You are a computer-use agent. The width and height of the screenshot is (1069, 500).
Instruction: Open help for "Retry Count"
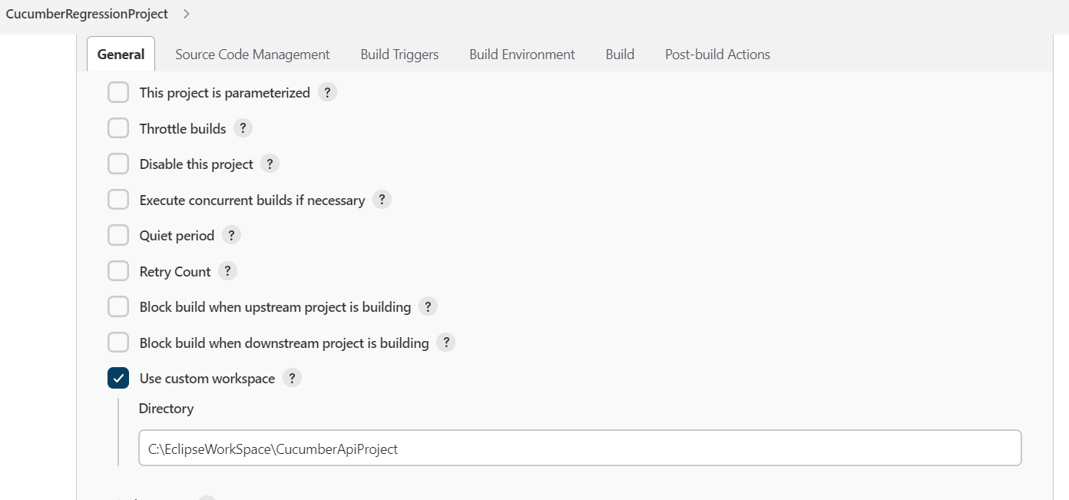point(227,271)
